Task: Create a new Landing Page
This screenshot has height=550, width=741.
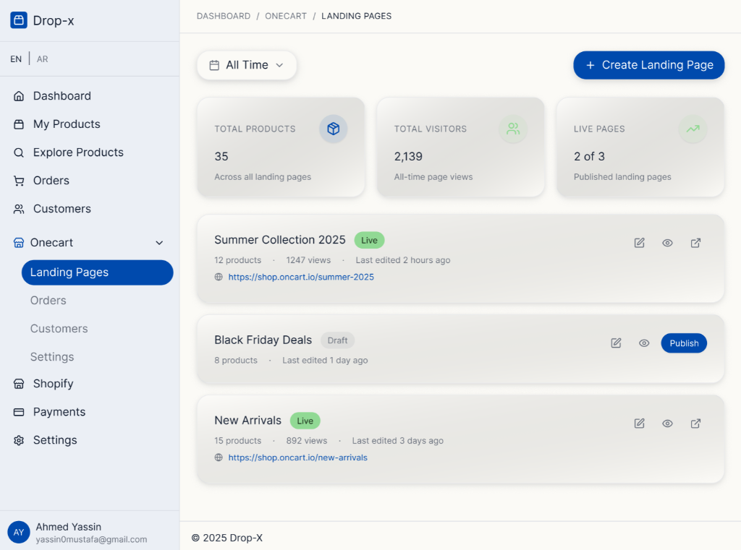Action: point(648,64)
